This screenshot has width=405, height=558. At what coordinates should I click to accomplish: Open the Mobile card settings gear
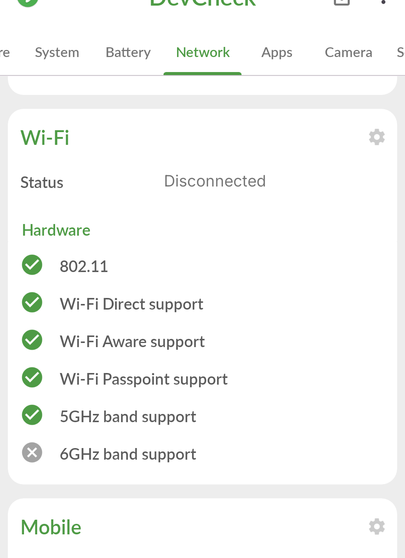pyautogui.click(x=376, y=526)
